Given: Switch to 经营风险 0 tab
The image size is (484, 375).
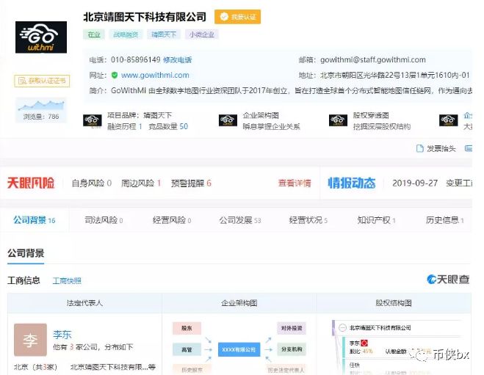Looking at the screenshot, I should pyautogui.click(x=172, y=220).
